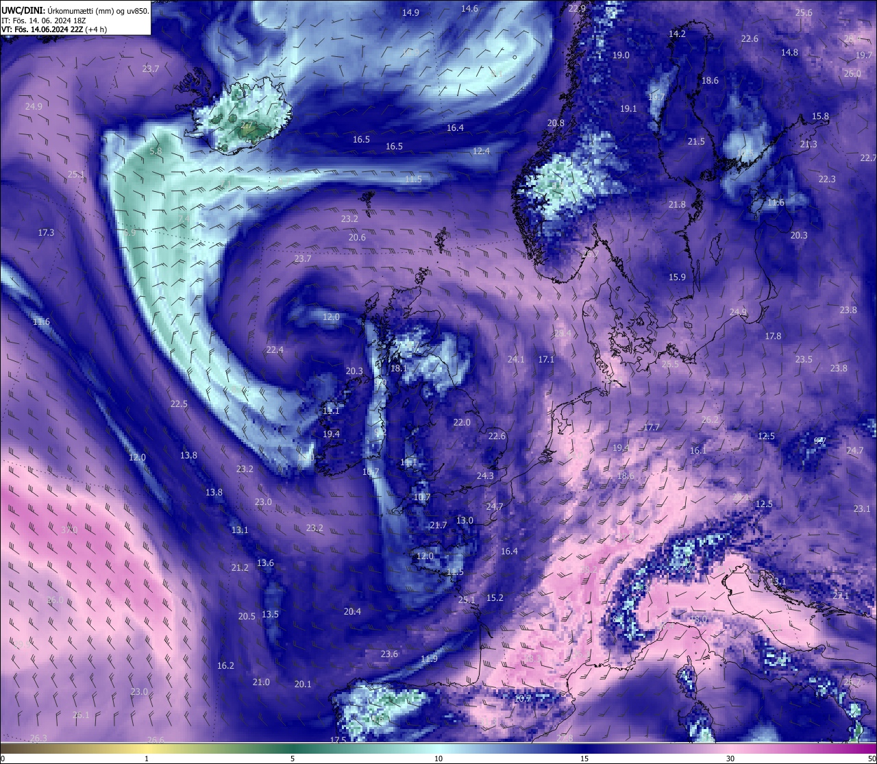Click the map value 22.9
Image resolution: width=877 pixels, height=764 pixels.
click(578, 8)
